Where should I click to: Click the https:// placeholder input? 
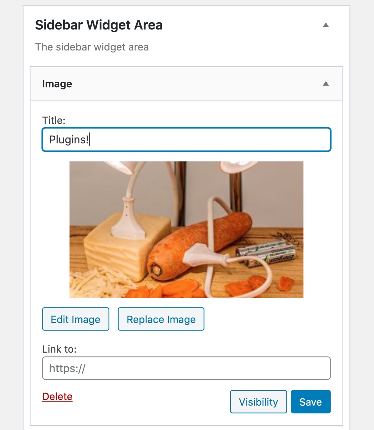[186, 368]
